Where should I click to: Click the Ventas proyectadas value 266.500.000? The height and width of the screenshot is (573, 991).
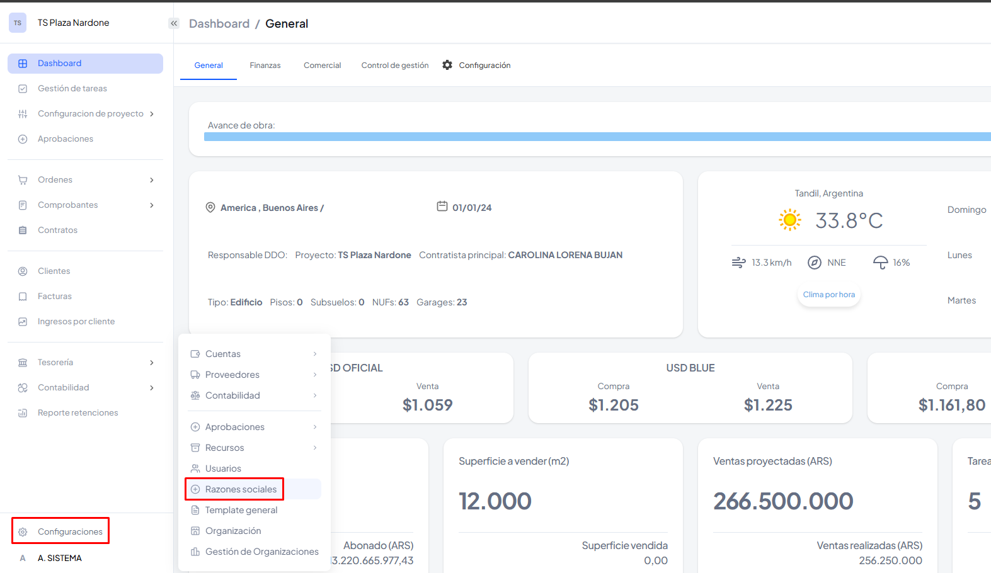click(x=783, y=501)
